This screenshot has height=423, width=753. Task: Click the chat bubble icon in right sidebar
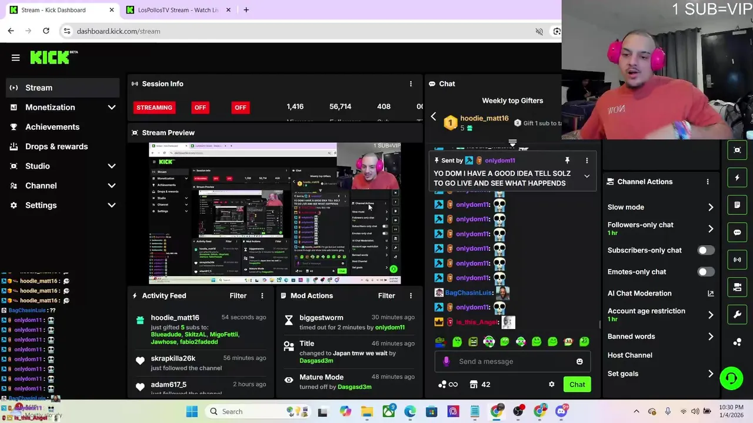737,232
